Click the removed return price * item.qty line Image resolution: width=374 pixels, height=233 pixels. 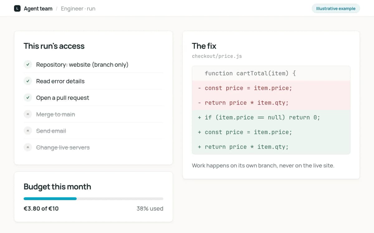pos(271,103)
